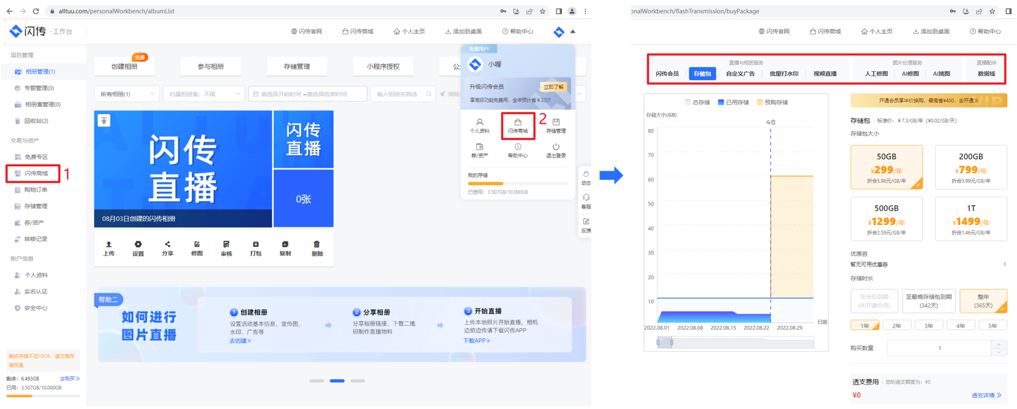Click 立即了解 upgrade button
The height and width of the screenshot is (409, 1017).
pyautogui.click(x=553, y=86)
